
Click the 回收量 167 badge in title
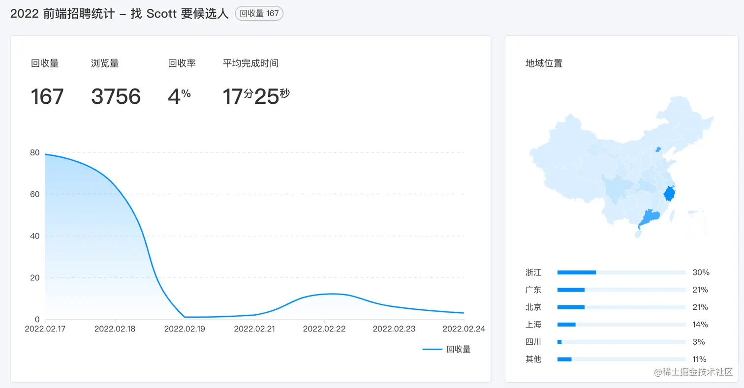pyautogui.click(x=259, y=13)
